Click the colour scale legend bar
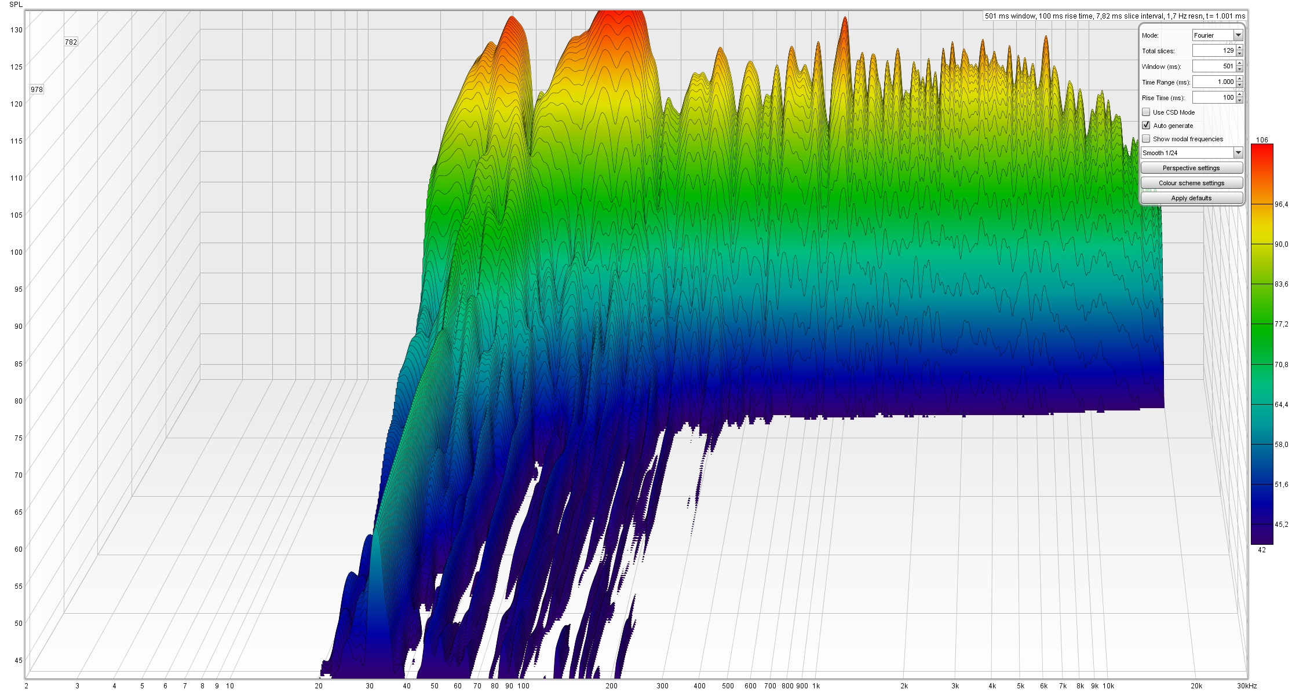Image resolution: width=1292 pixels, height=693 pixels. click(x=1262, y=344)
